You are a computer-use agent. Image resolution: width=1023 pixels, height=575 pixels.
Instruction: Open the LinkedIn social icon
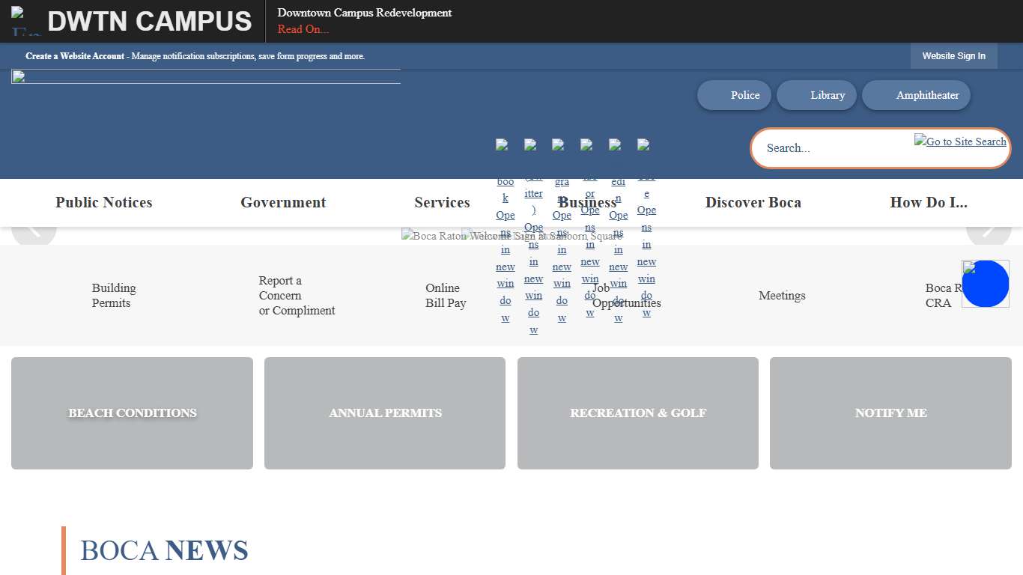tap(615, 145)
